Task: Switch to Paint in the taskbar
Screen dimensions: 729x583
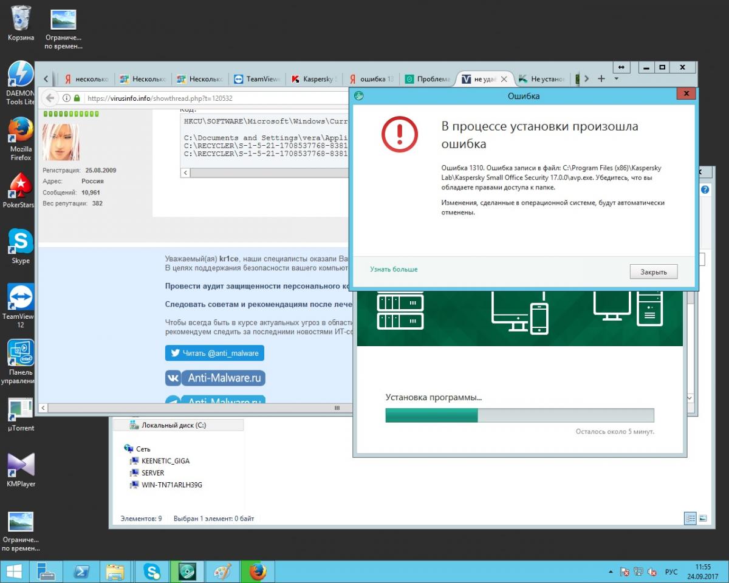Action: pos(222,571)
